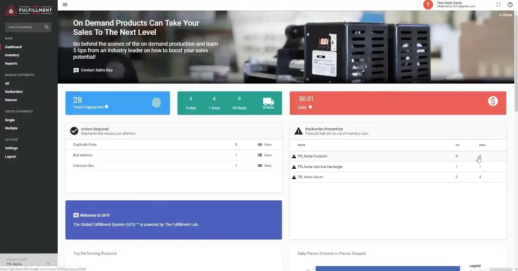This screenshot has height=271, width=518.
Task: Select Backorders in the sidebar
Action: (x=13, y=92)
